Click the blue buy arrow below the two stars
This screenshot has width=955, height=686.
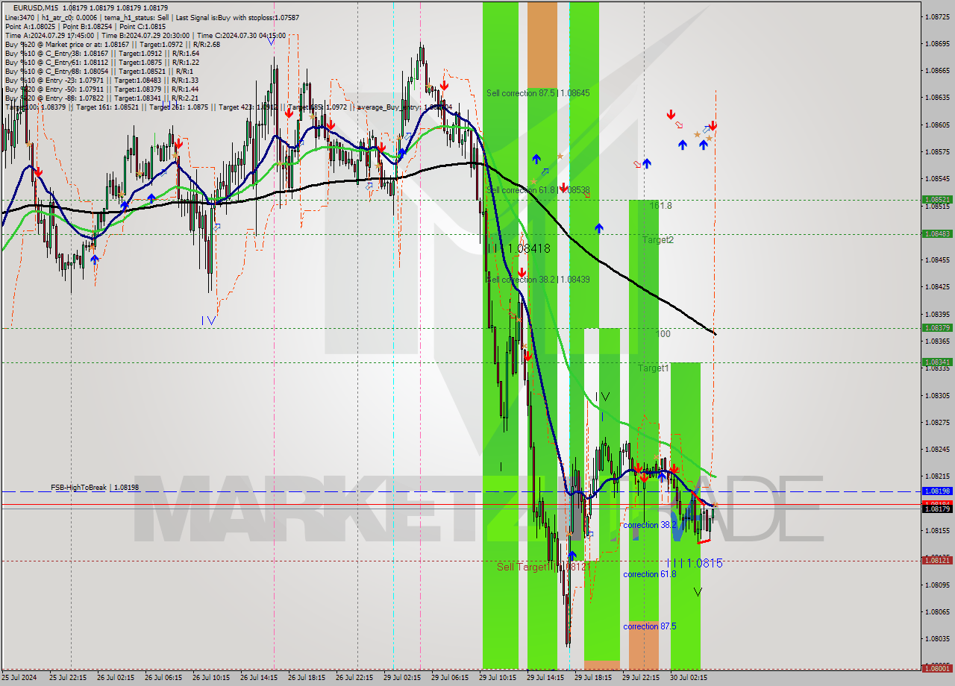click(x=703, y=145)
